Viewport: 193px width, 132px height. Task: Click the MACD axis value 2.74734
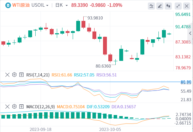pos(183,115)
